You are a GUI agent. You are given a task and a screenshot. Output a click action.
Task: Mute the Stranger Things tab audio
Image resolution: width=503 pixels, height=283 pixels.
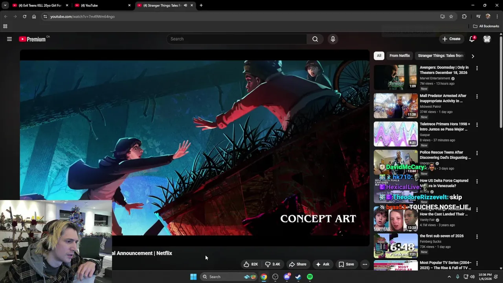click(185, 6)
